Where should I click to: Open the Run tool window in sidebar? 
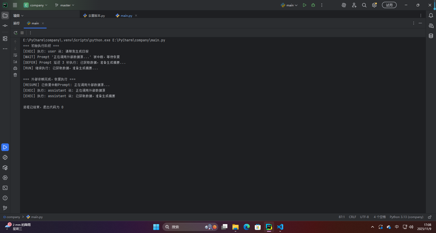tap(5, 147)
